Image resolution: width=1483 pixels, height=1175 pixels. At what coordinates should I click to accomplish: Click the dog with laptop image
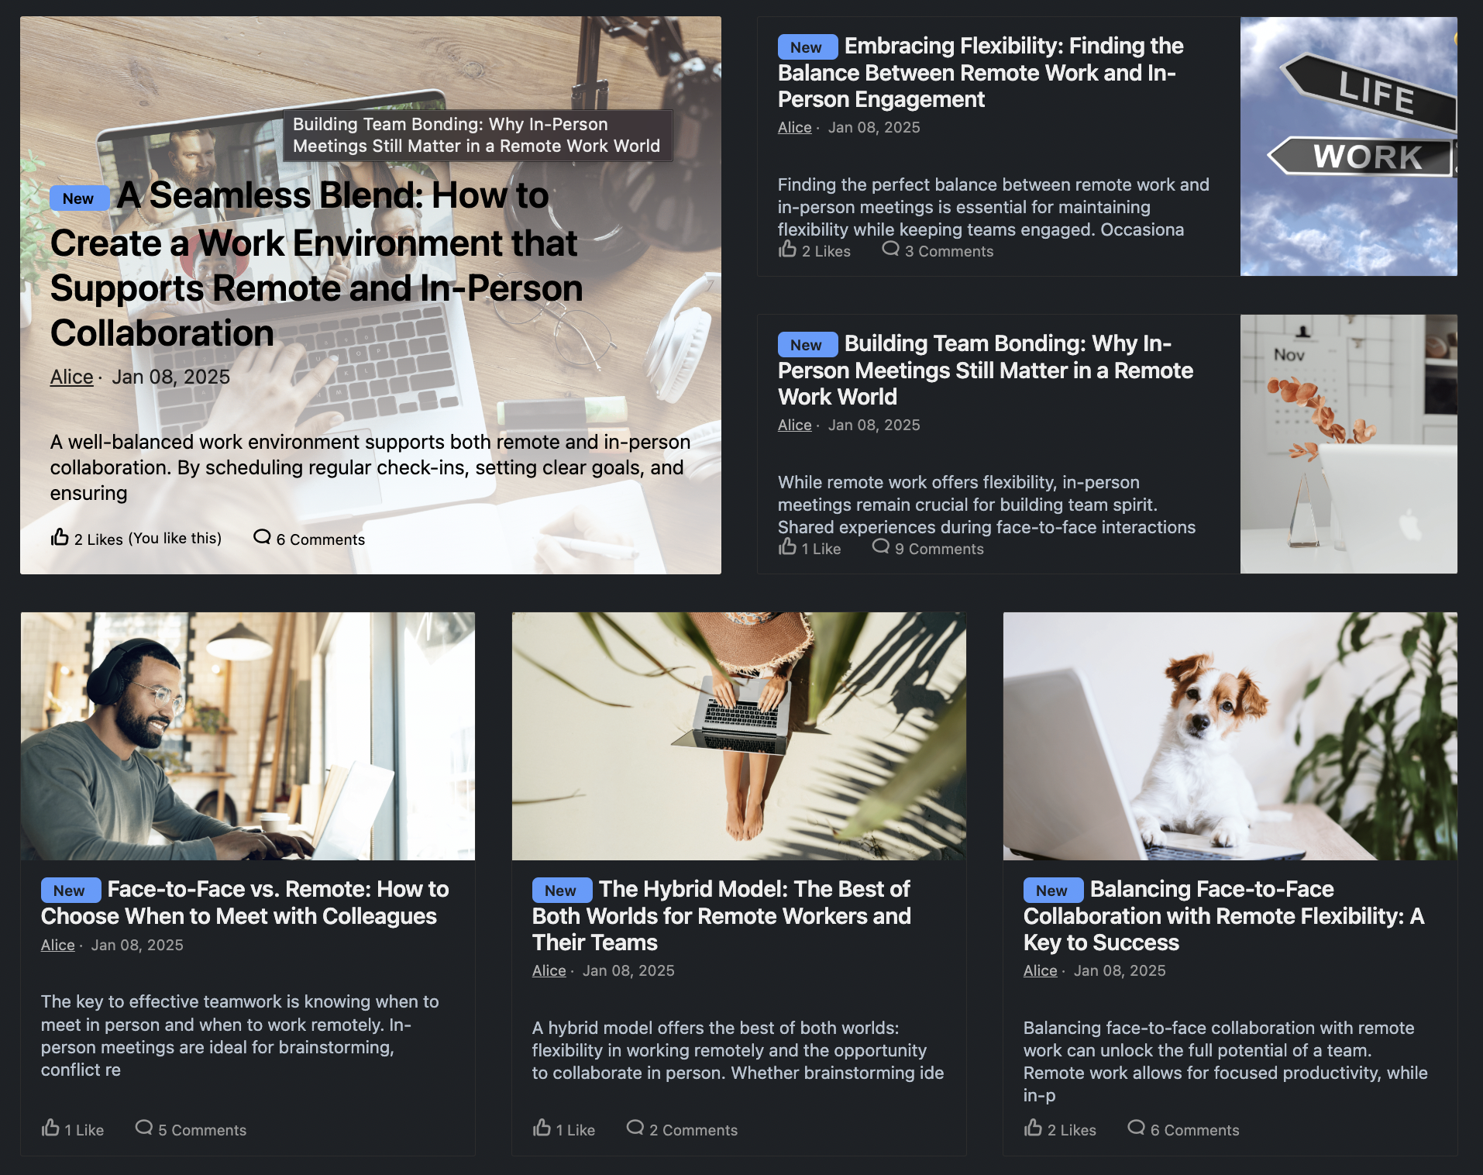[1230, 736]
